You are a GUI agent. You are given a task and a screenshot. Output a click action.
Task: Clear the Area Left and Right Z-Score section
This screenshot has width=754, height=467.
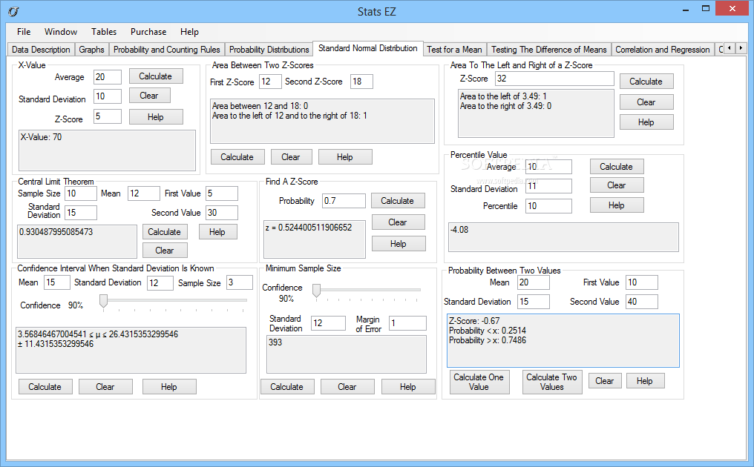pyautogui.click(x=646, y=102)
